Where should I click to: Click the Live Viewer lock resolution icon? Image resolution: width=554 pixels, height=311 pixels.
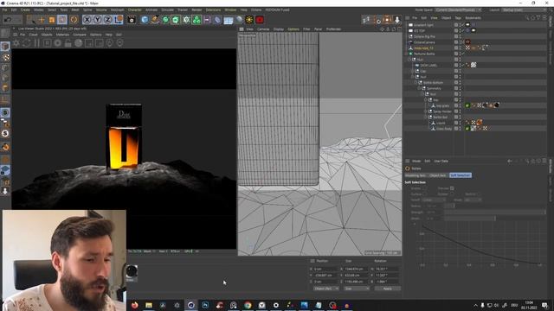pos(68,43)
